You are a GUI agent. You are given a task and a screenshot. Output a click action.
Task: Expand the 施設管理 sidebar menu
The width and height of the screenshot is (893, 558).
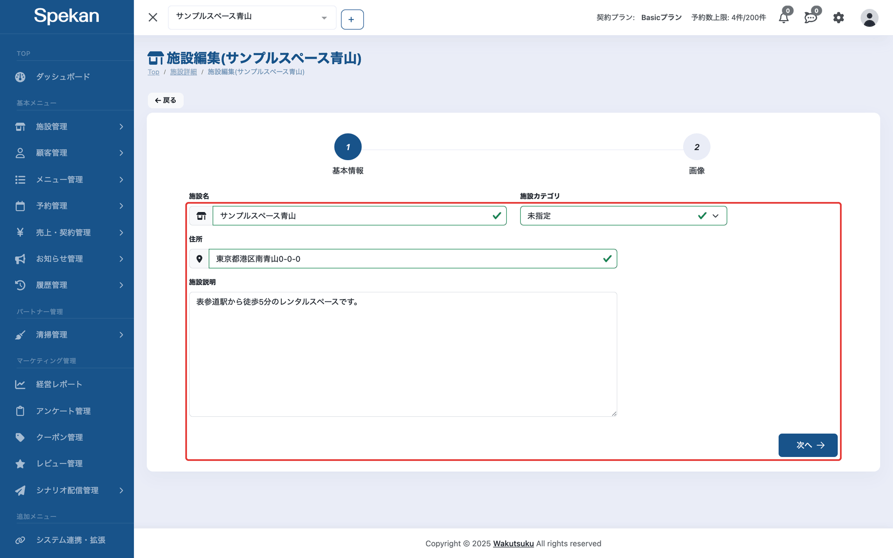pyautogui.click(x=67, y=127)
